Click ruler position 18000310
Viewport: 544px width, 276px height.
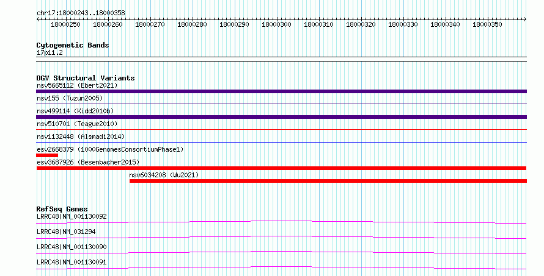(318, 24)
